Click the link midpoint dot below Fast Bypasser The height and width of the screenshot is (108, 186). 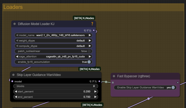point(149,99)
